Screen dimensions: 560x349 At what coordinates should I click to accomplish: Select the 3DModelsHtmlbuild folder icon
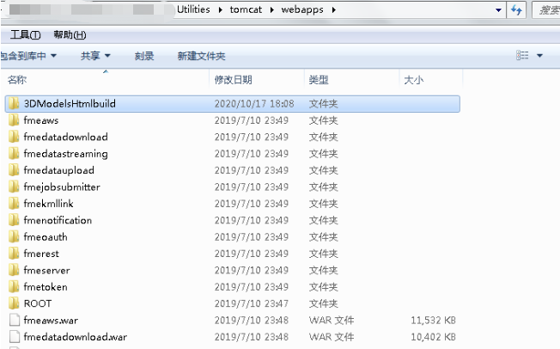tap(14, 104)
